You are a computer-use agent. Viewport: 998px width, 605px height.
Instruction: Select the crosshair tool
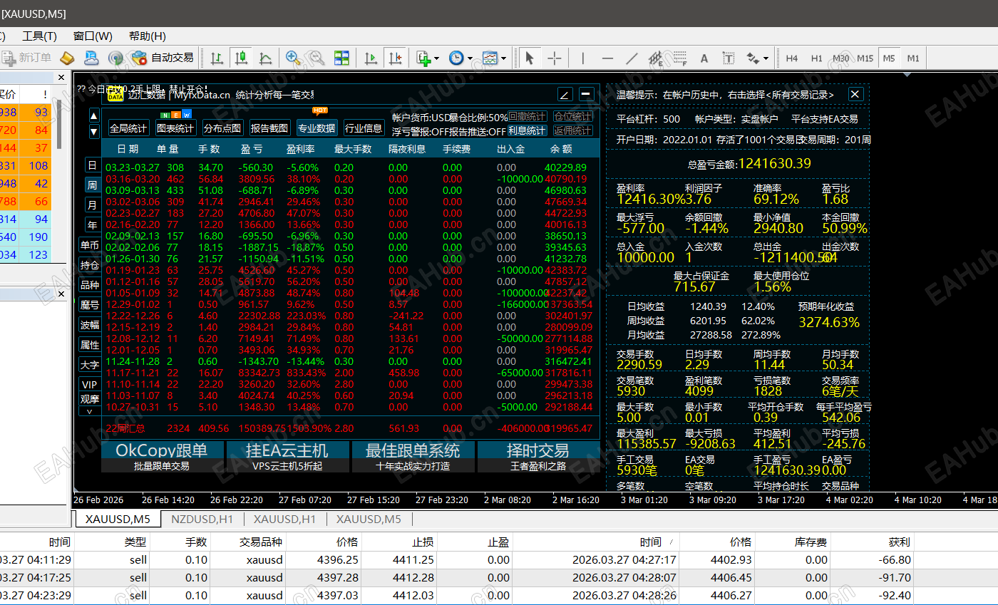click(x=554, y=58)
